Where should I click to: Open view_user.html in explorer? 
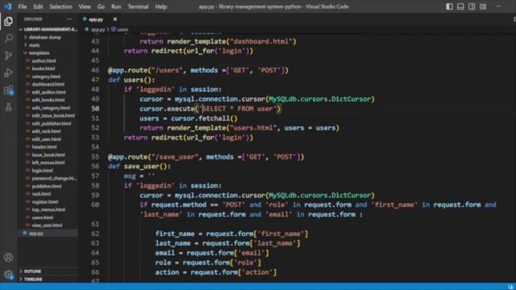pos(47,226)
